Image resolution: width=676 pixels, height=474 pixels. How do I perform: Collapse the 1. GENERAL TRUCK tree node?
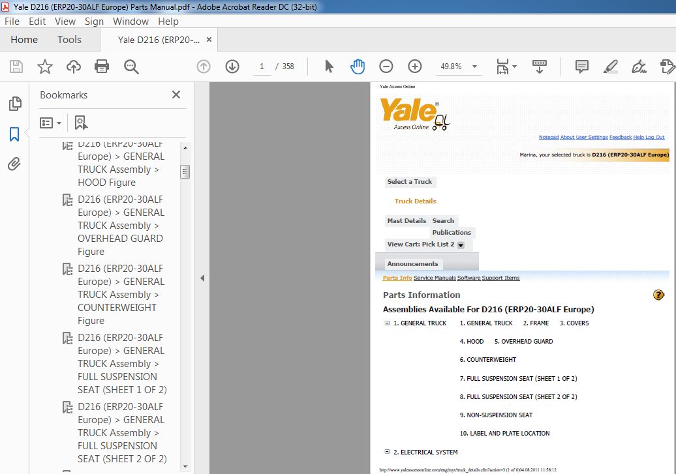[x=387, y=323]
